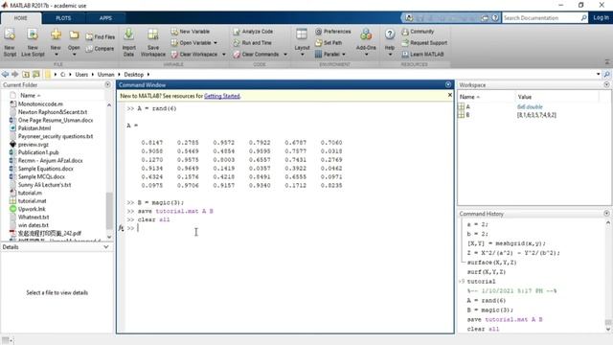Select Pakistan.html in Current Folder
Screen dimensions: 613x345
pyautogui.click(x=34, y=128)
